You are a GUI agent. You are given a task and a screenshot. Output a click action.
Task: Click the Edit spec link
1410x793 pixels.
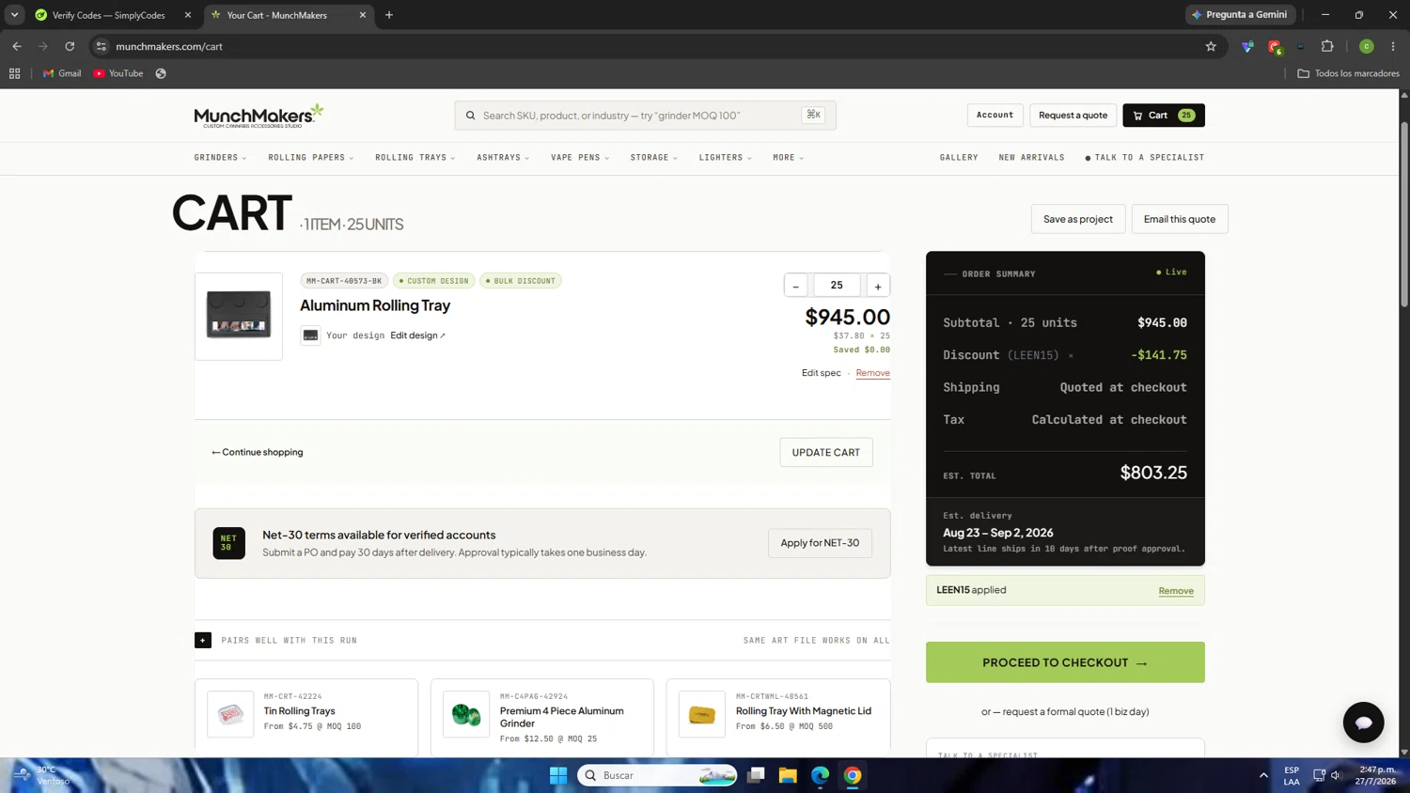(x=821, y=373)
